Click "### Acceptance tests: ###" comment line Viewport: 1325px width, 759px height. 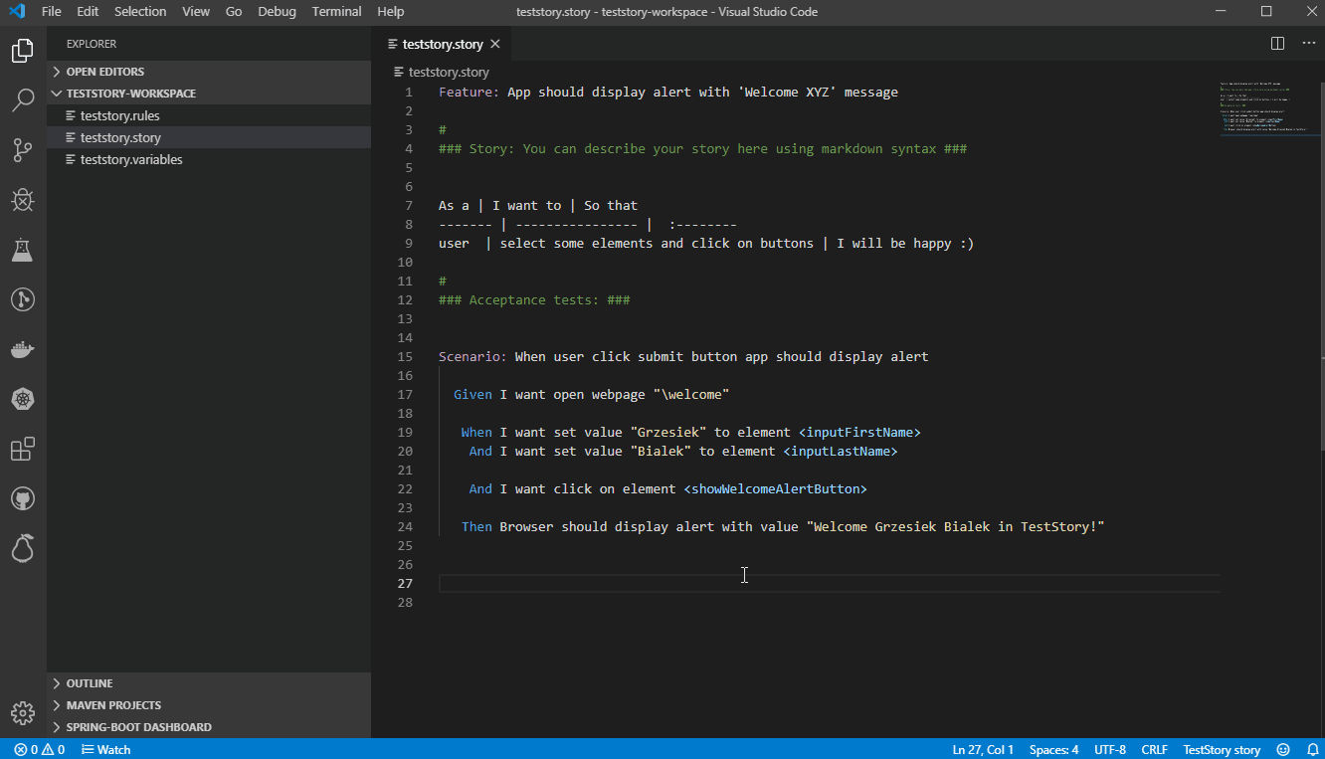[534, 299]
